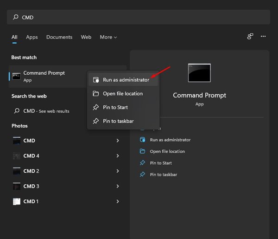Click the folder icon beside Open file location in right panel
This screenshot has height=239, width=278.
(143, 151)
